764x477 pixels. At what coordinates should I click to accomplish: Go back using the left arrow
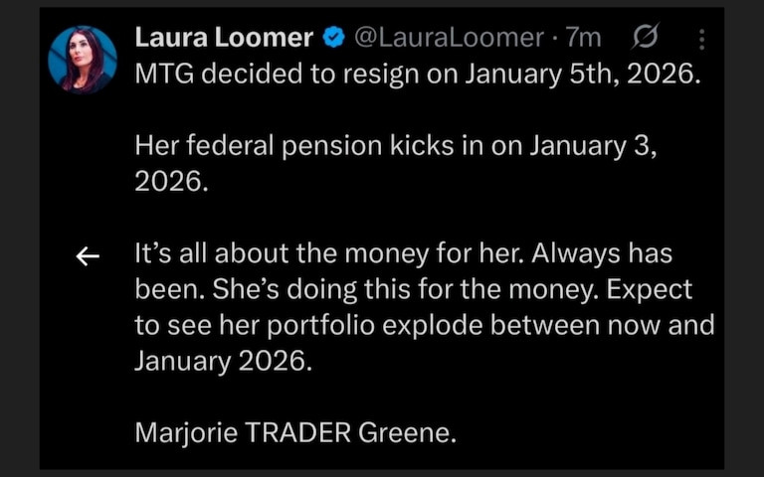click(89, 256)
